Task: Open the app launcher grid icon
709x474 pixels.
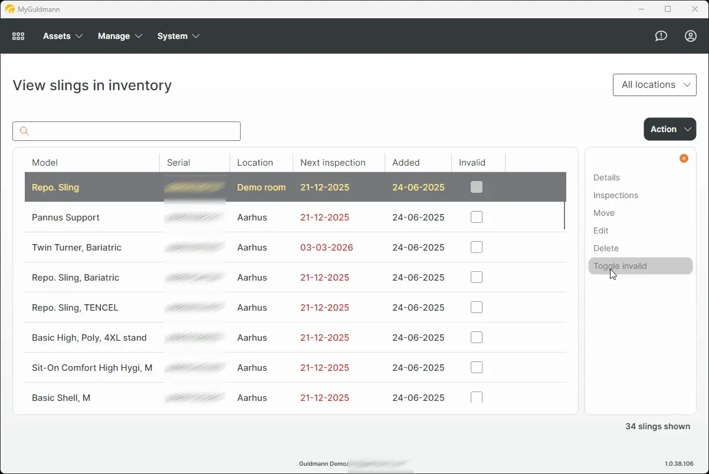Action: coord(18,36)
